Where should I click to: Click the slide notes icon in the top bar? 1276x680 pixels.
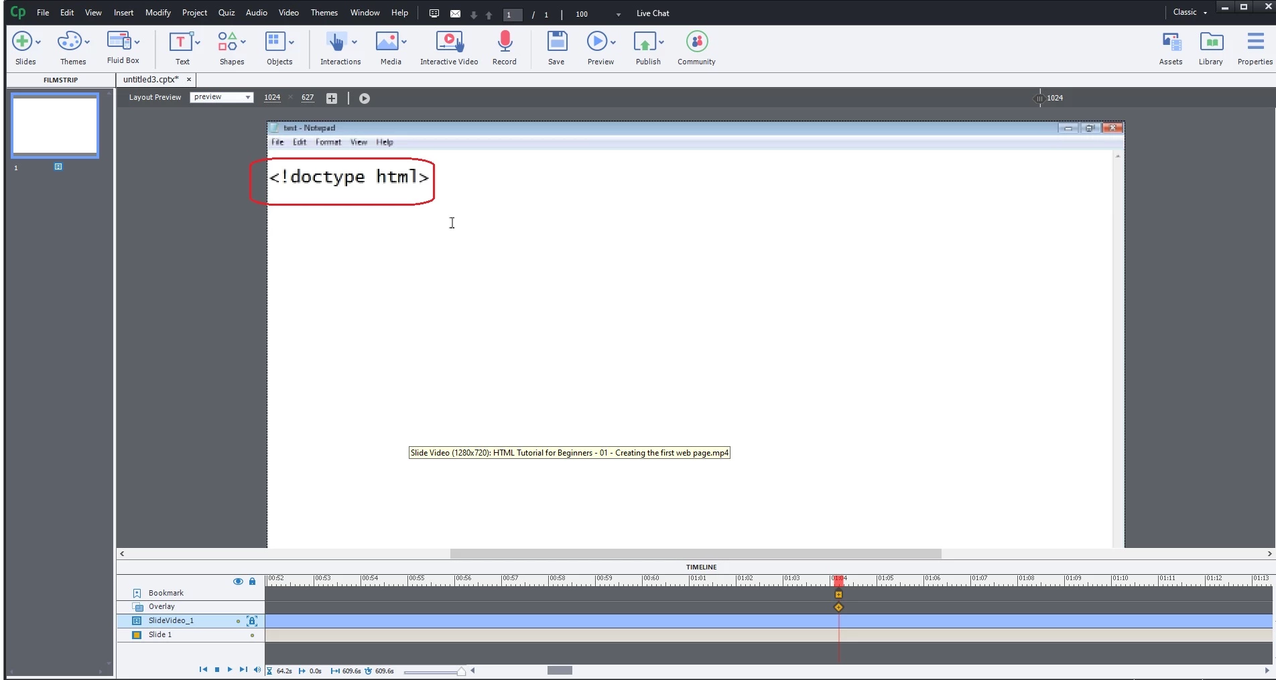[434, 13]
